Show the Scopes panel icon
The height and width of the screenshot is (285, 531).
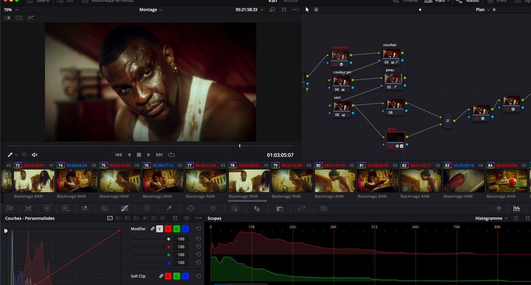pyautogui.click(x=516, y=208)
